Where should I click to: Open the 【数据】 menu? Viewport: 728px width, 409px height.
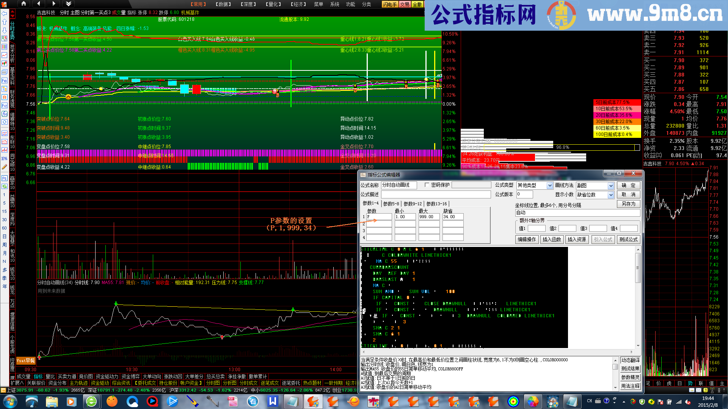223,4
